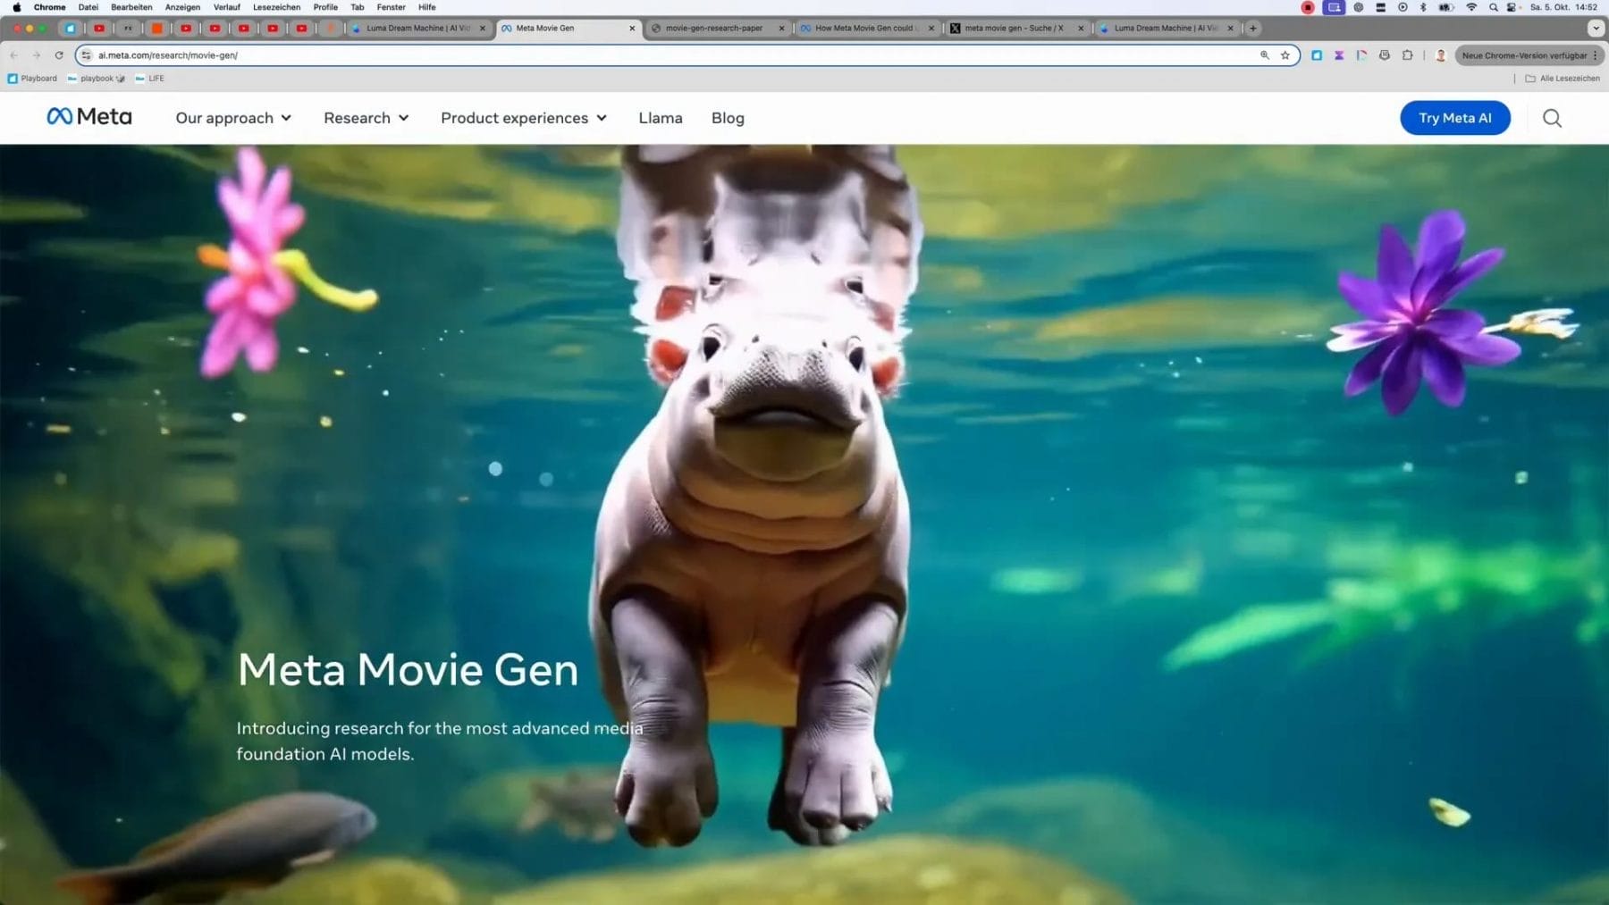This screenshot has width=1609, height=905.
Task: Open the Llama link in navigation
Action: tap(660, 118)
